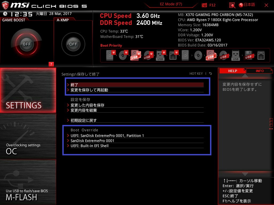
Task: Open the HOT KEY list
Action: click(196, 74)
